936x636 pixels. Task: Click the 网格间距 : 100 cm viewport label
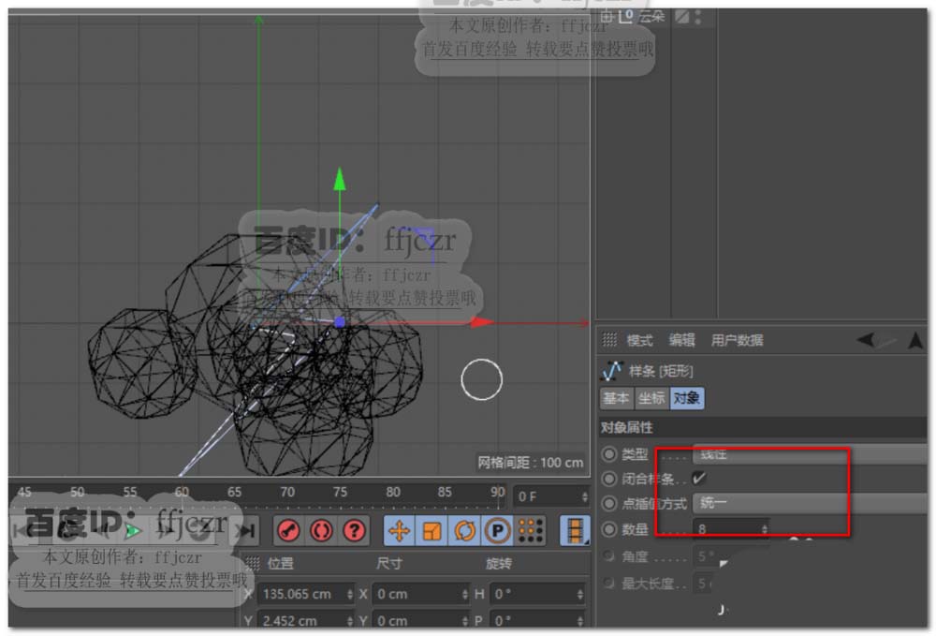point(531,463)
